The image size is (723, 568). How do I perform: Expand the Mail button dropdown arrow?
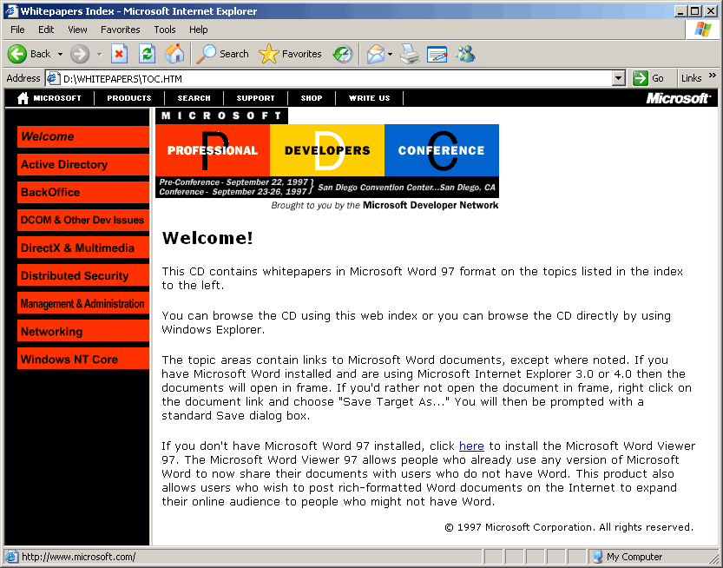pyautogui.click(x=390, y=55)
